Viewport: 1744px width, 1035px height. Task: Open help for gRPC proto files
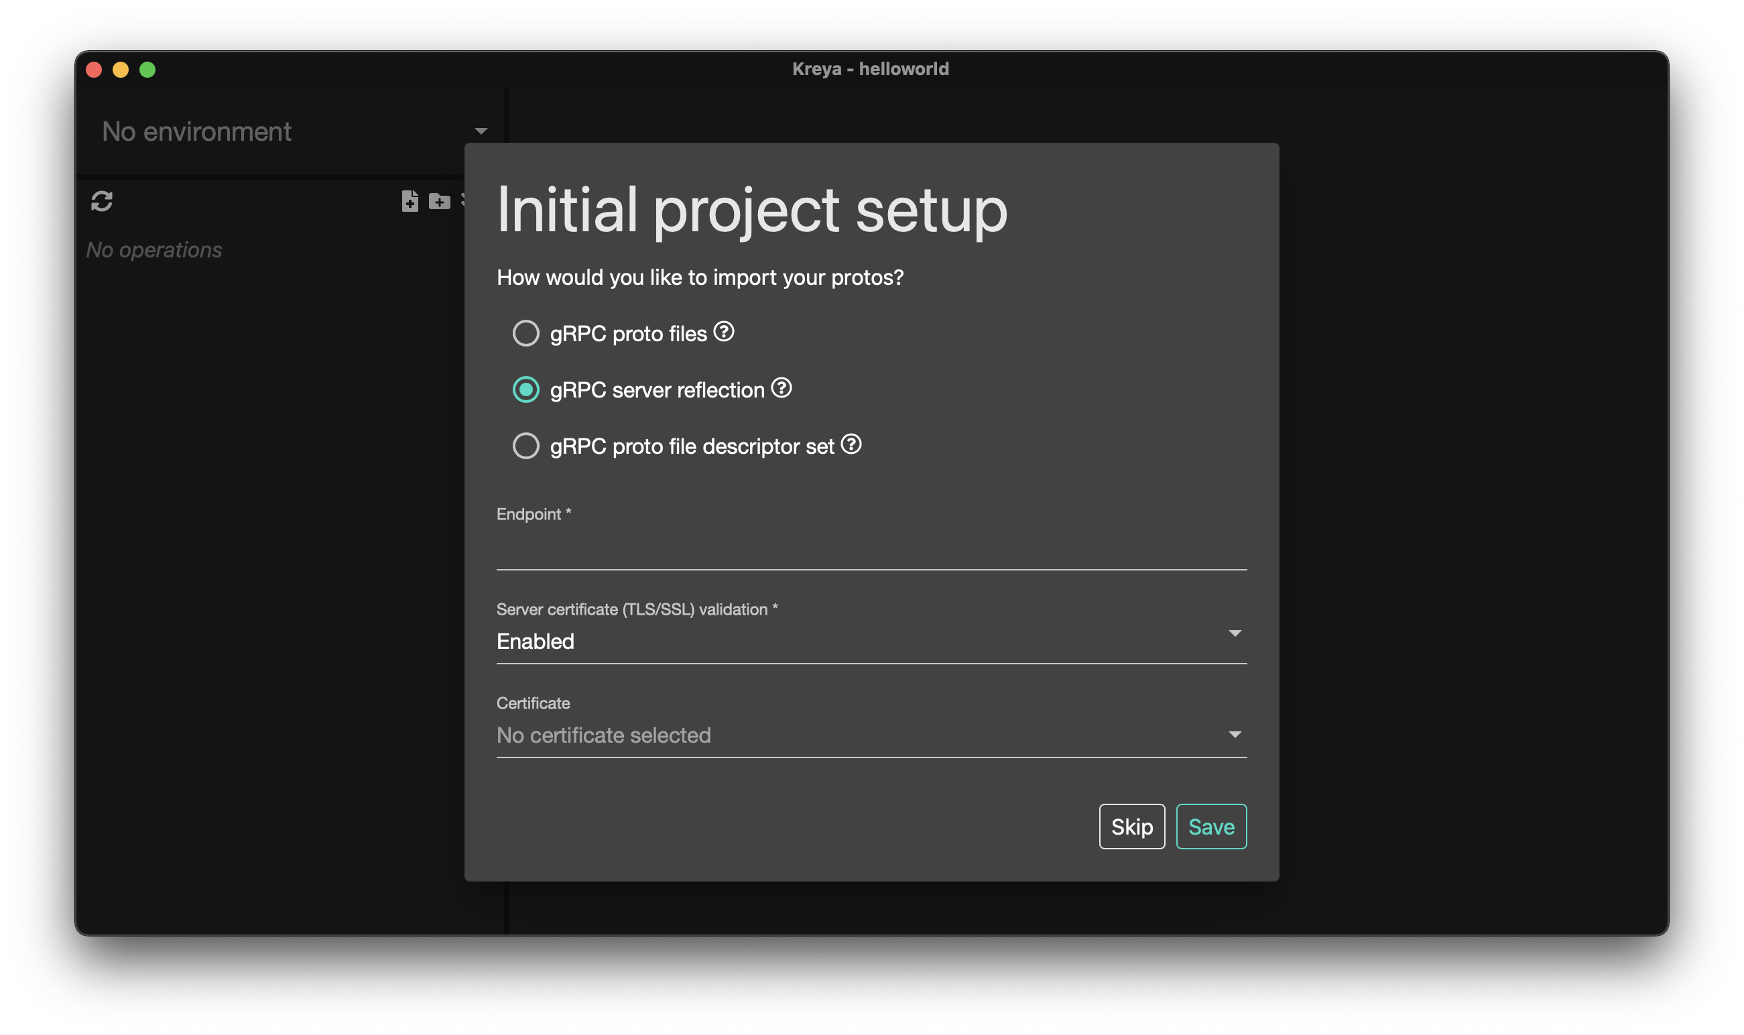point(724,331)
